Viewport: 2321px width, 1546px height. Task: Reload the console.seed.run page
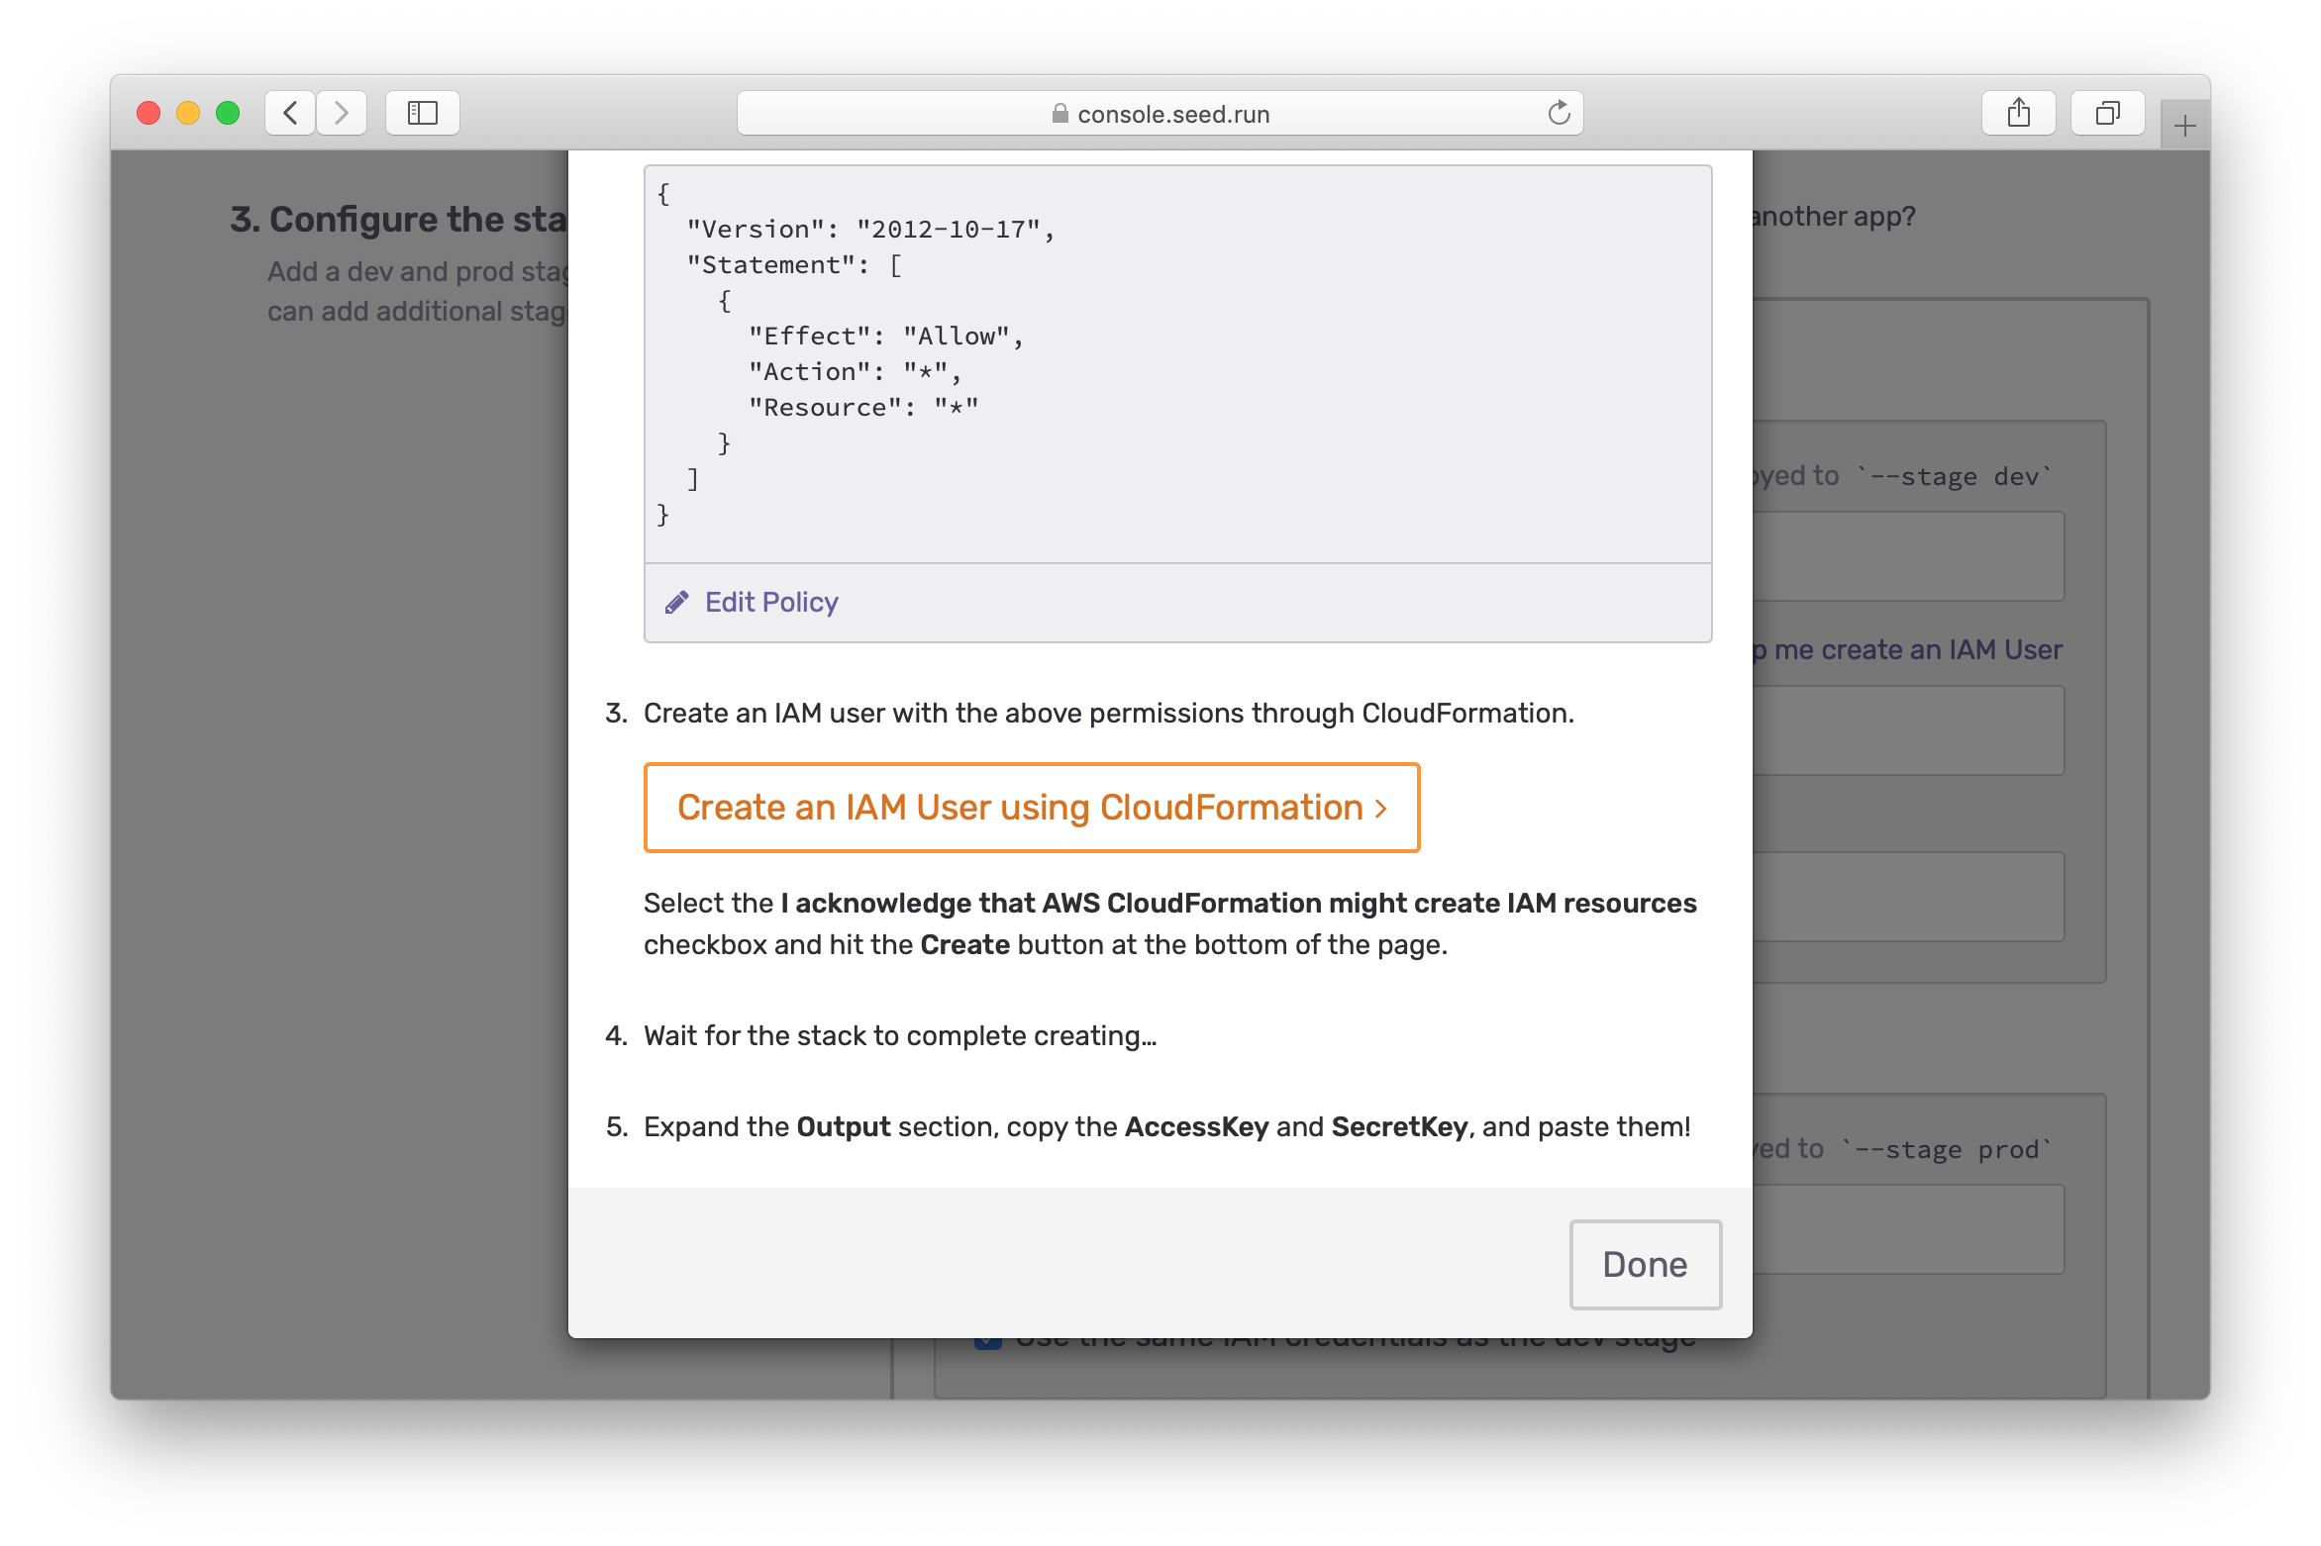coord(1559,113)
